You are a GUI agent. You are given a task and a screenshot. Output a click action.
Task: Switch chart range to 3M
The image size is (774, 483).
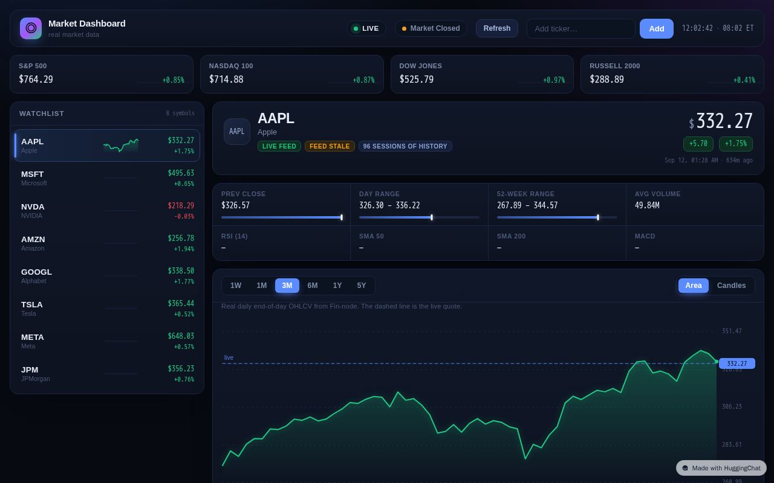287,286
